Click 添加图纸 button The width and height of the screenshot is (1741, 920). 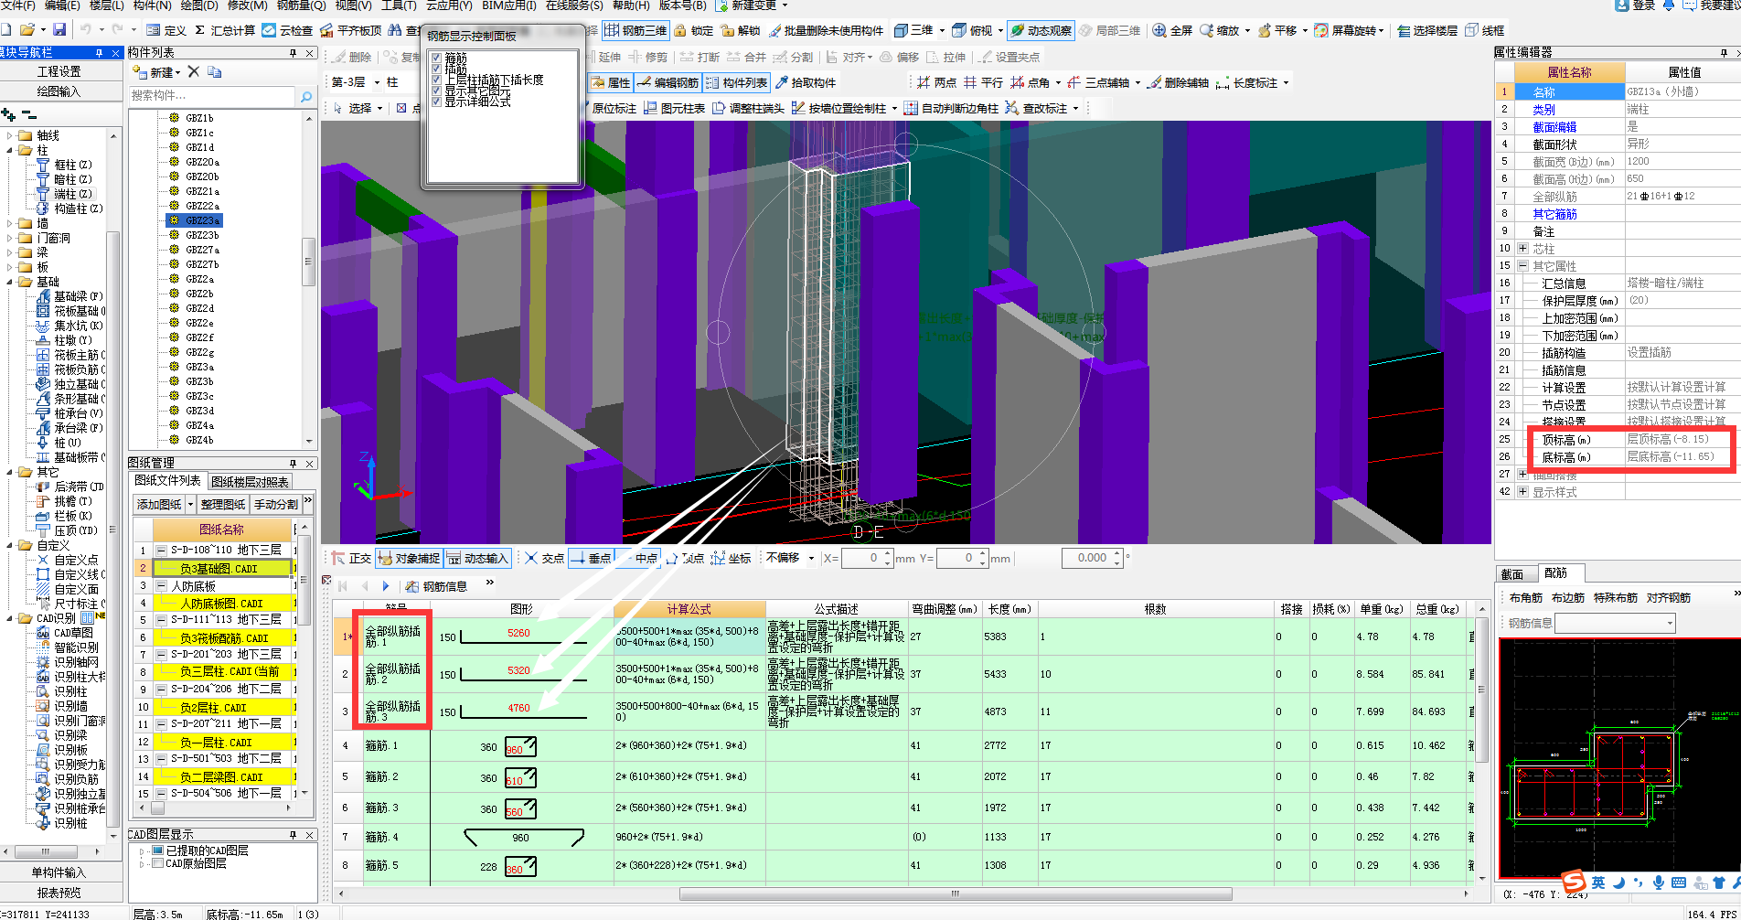[159, 504]
